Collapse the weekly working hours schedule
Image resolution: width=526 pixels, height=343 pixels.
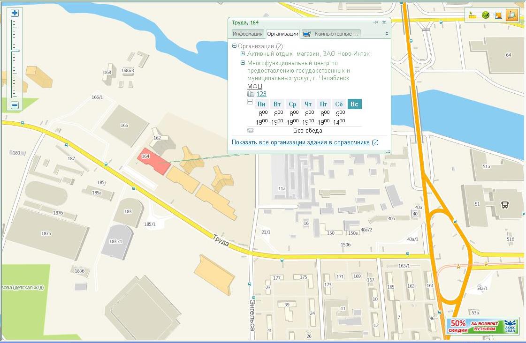250,102
